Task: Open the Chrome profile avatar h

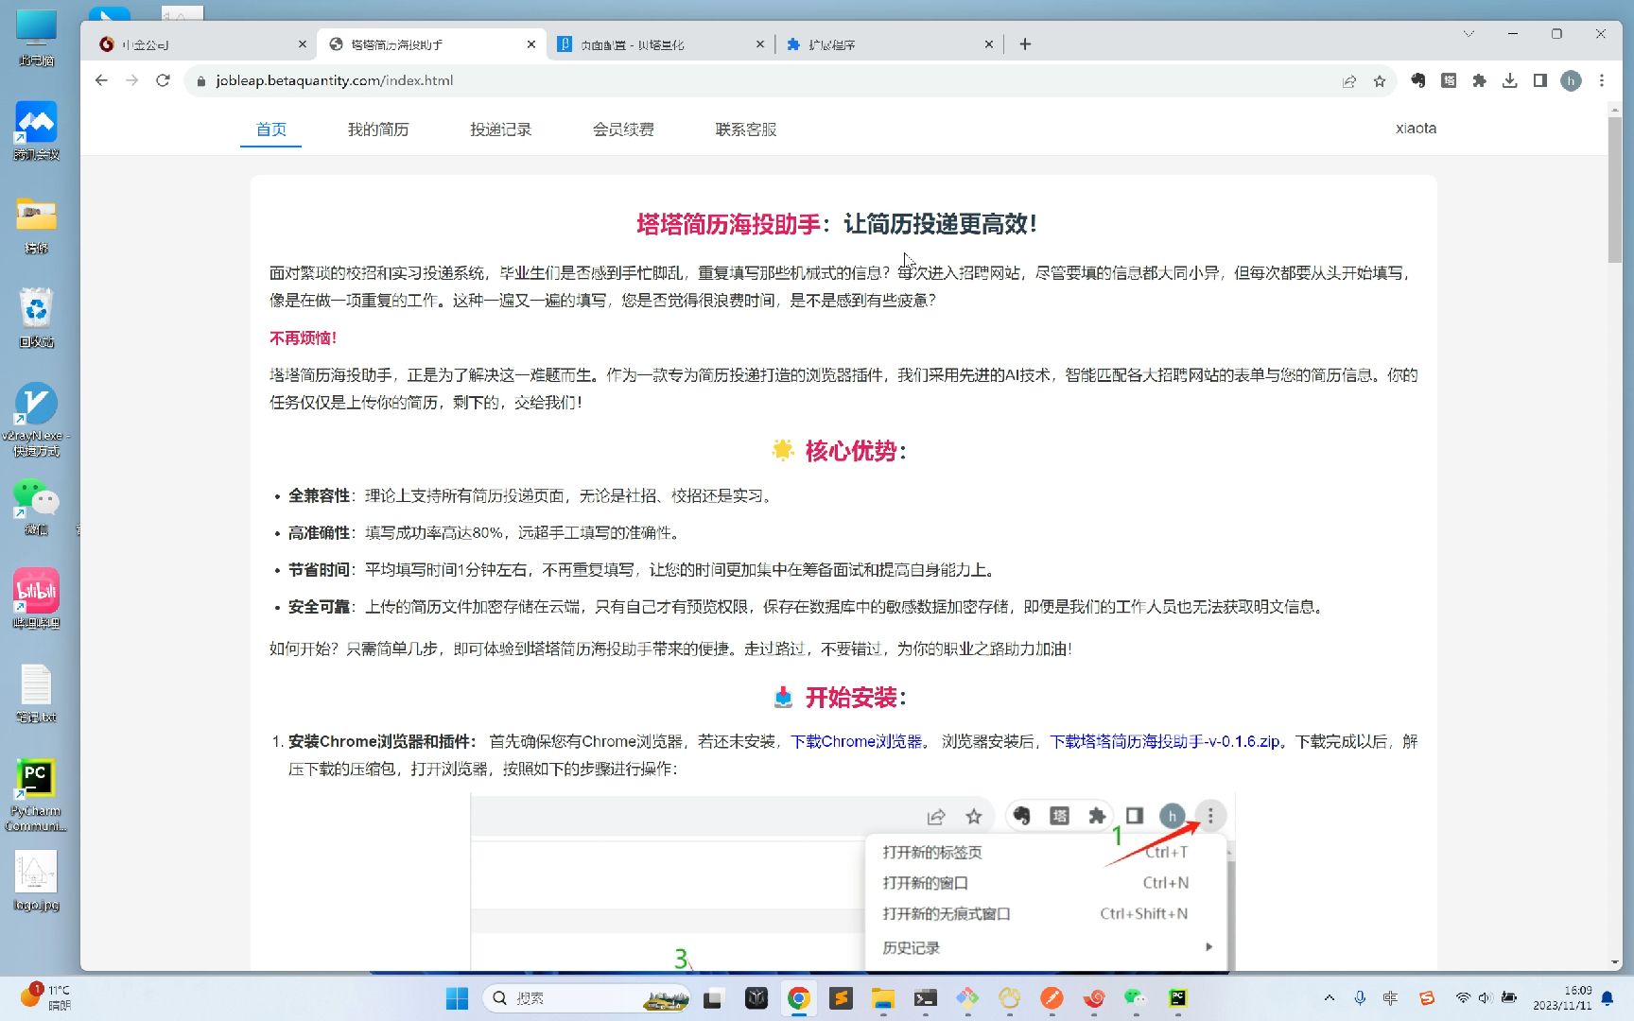Action: tap(1571, 80)
